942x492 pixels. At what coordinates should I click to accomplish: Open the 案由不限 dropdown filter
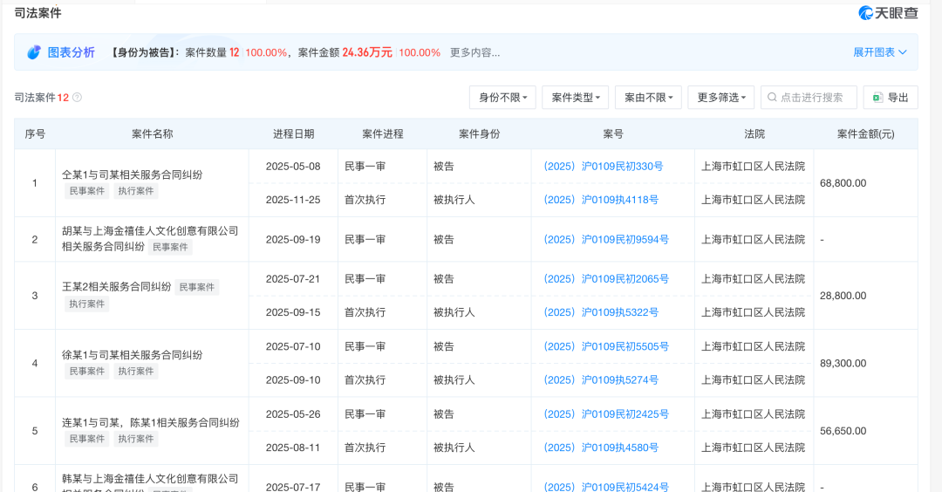[x=648, y=98]
